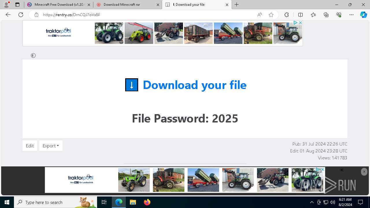Click traktorpool logo in bottom ad
The height and width of the screenshot is (208, 370).
tap(81, 179)
